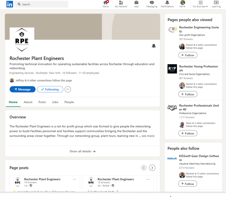Click the globe visibility icon on the 1w post

tap(31, 185)
